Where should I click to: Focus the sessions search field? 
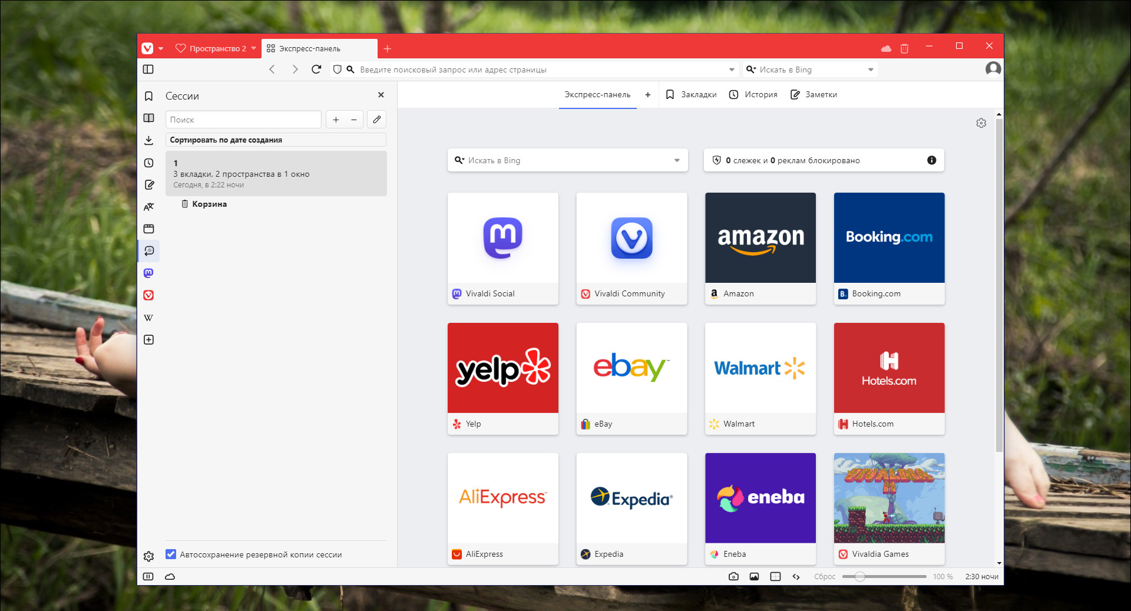(243, 120)
